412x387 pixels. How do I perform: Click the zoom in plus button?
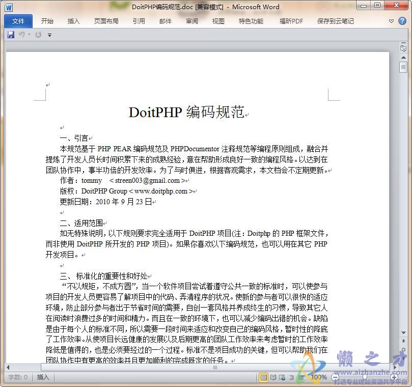pos(394,377)
